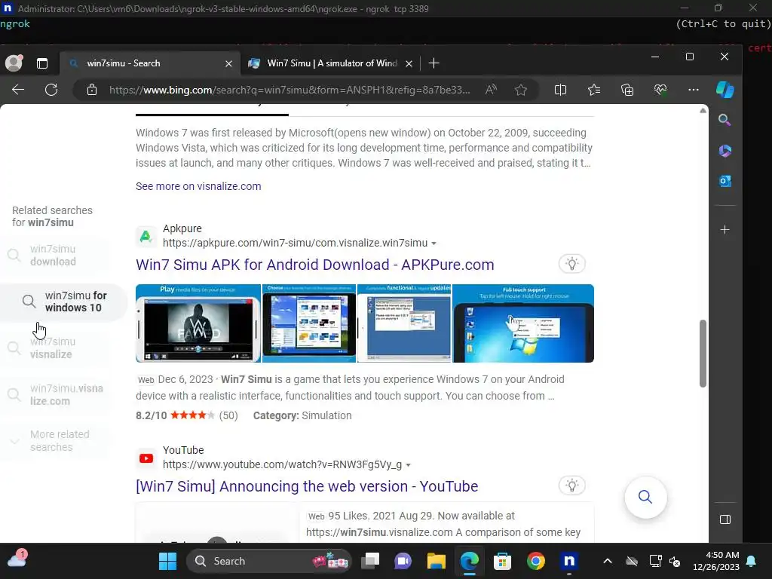Open the Windows Start menu

click(167, 561)
